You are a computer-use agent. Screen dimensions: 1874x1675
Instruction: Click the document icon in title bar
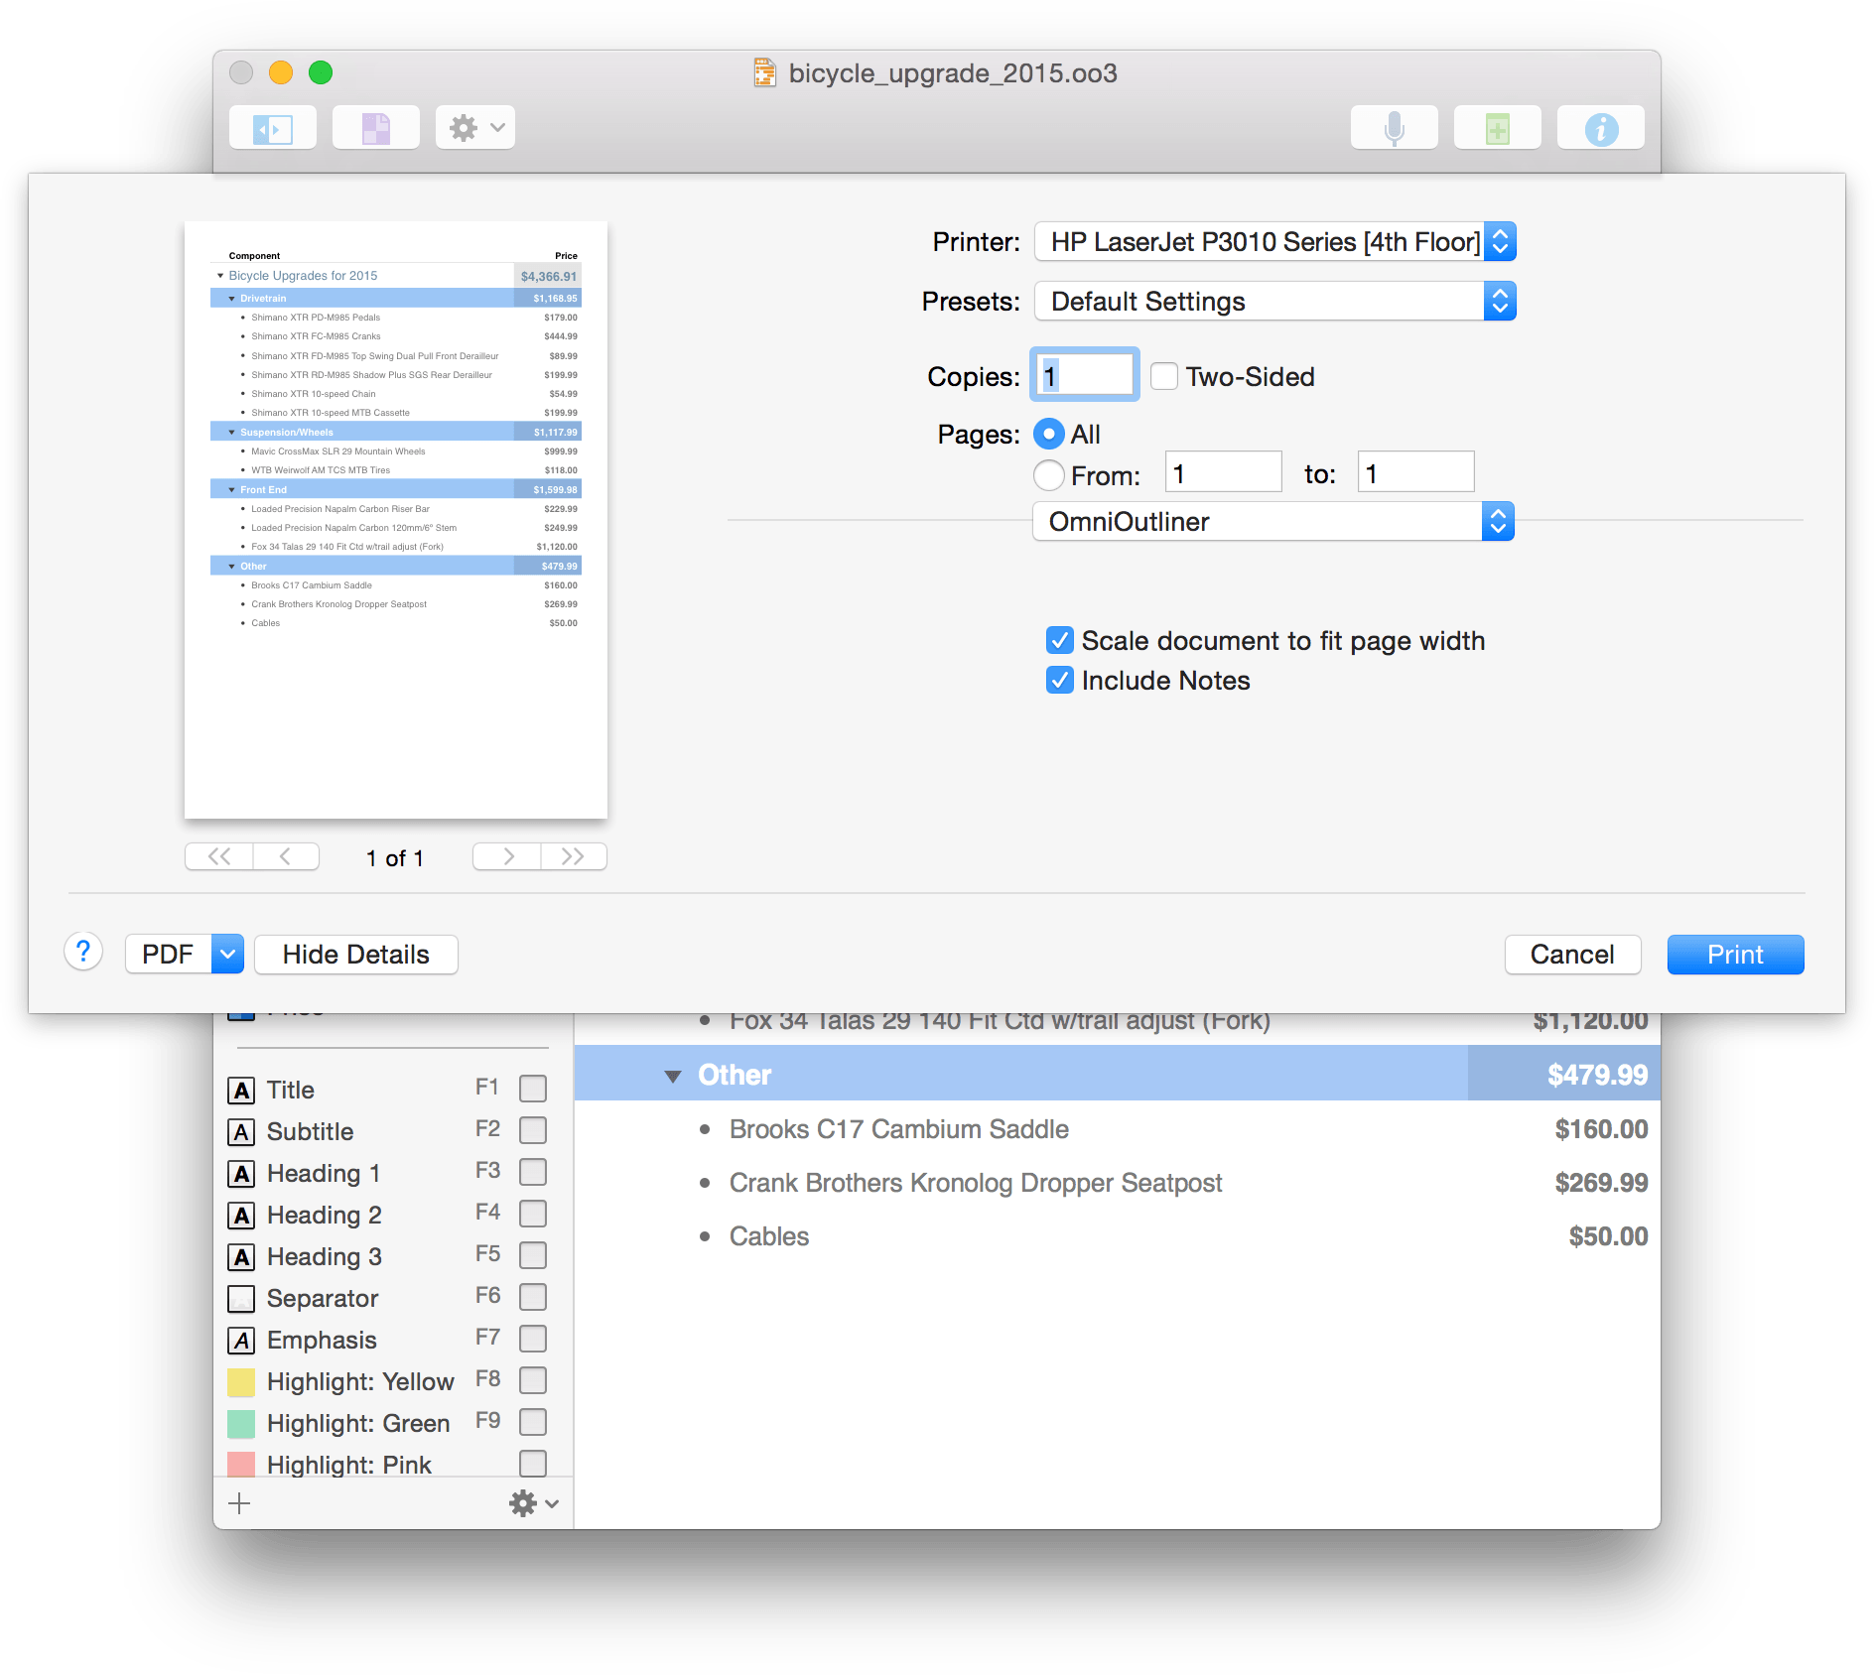[764, 73]
